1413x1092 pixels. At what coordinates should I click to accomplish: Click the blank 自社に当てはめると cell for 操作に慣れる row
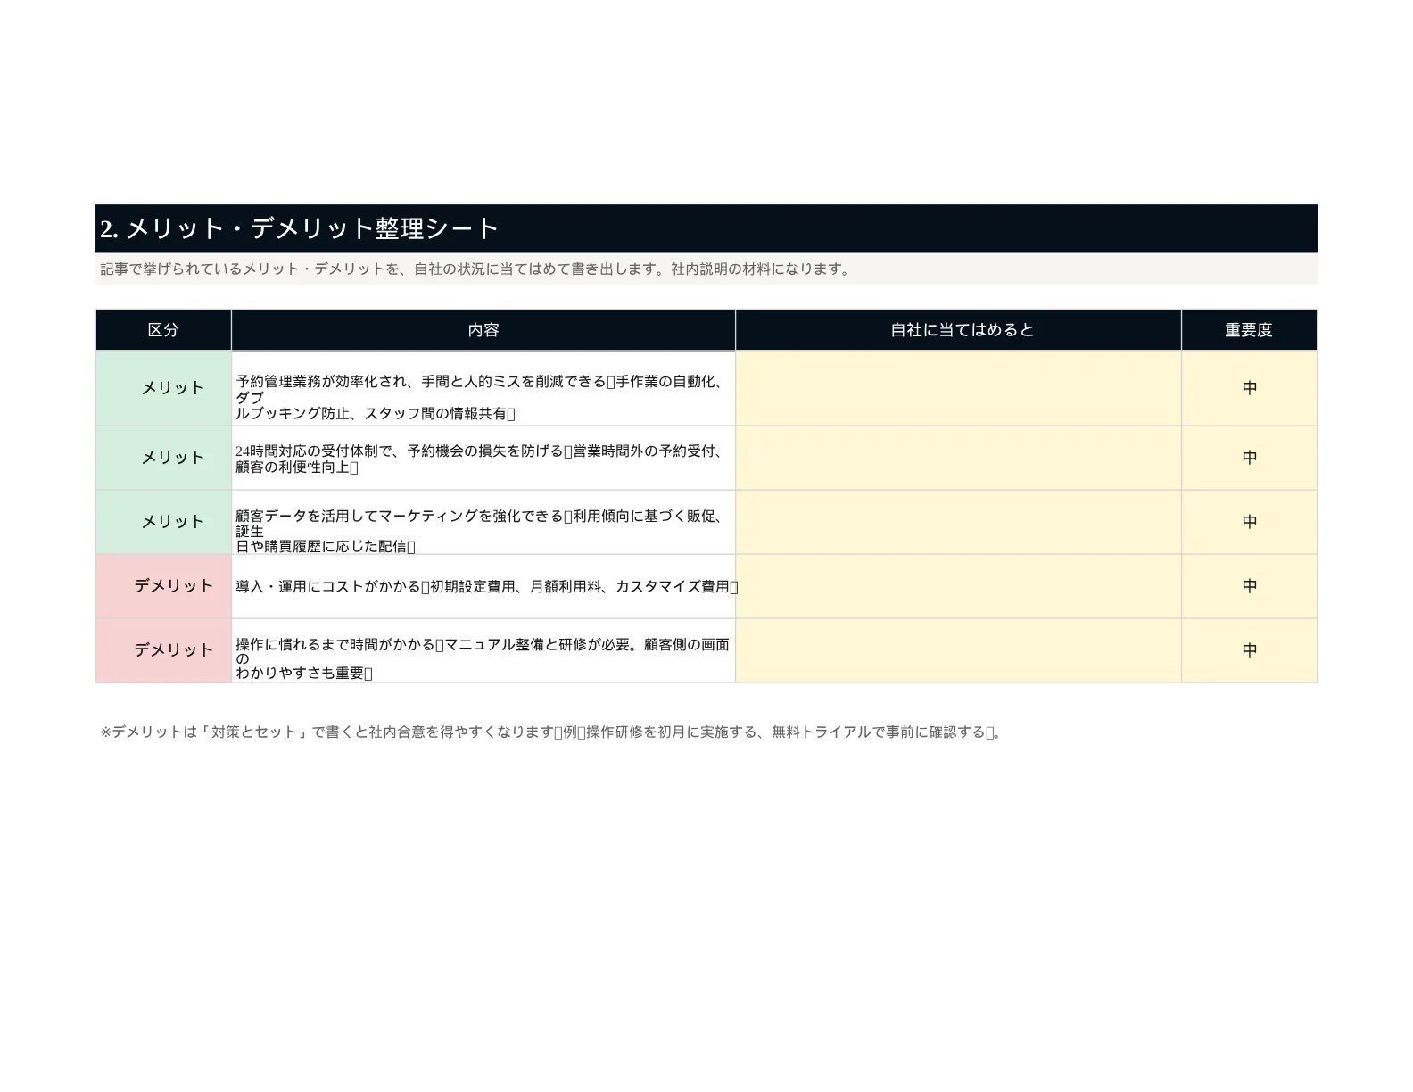pos(958,650)
